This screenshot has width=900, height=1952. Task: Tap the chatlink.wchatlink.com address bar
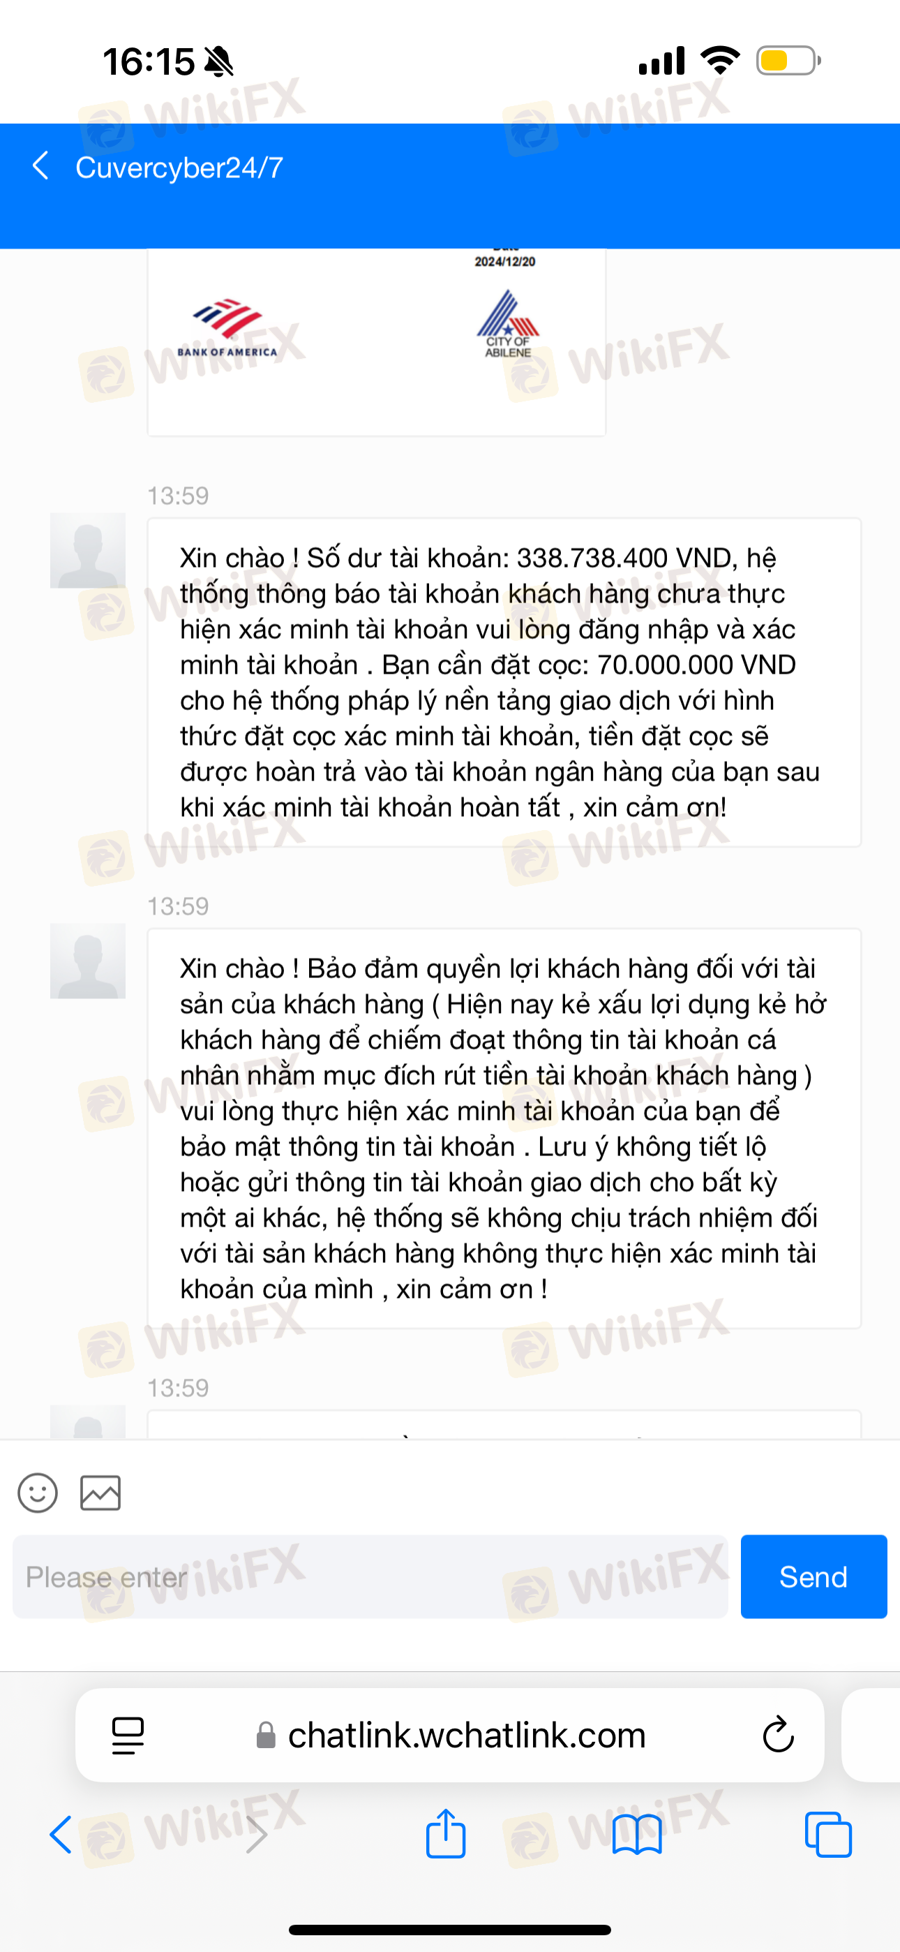450,1736
